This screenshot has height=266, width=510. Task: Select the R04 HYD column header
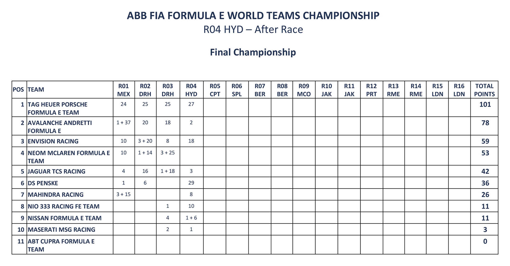coord(191,90)
